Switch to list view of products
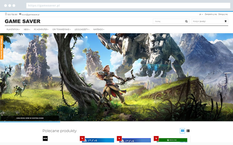 point(188,131)
